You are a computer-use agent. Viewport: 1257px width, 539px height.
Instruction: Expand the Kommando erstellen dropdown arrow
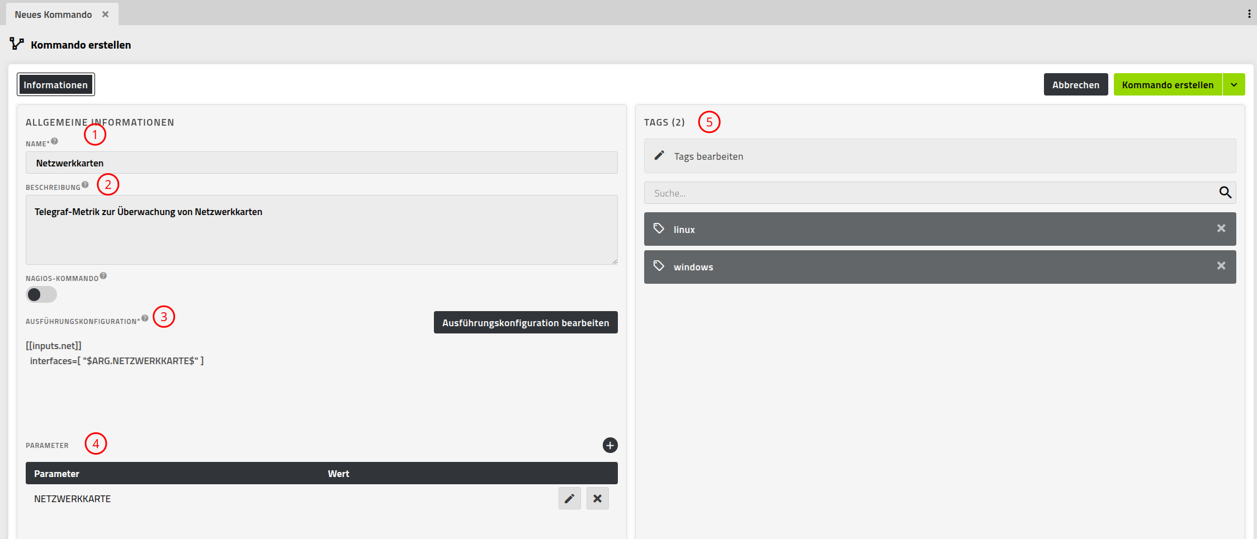coord(1234,85)
